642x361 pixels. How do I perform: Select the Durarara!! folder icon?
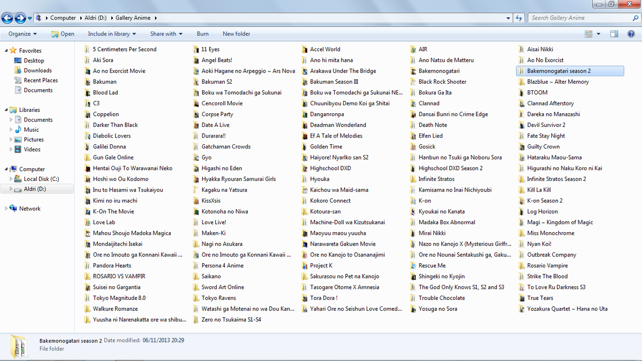(197, 136)
